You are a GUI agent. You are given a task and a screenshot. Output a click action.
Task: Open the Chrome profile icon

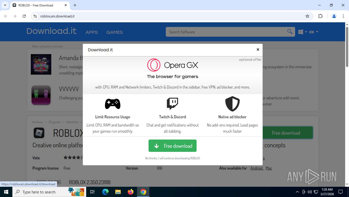(334, 16)
